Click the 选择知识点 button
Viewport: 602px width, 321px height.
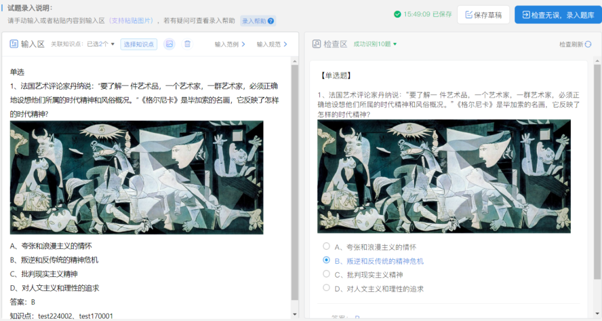click(x=139, y=44)
